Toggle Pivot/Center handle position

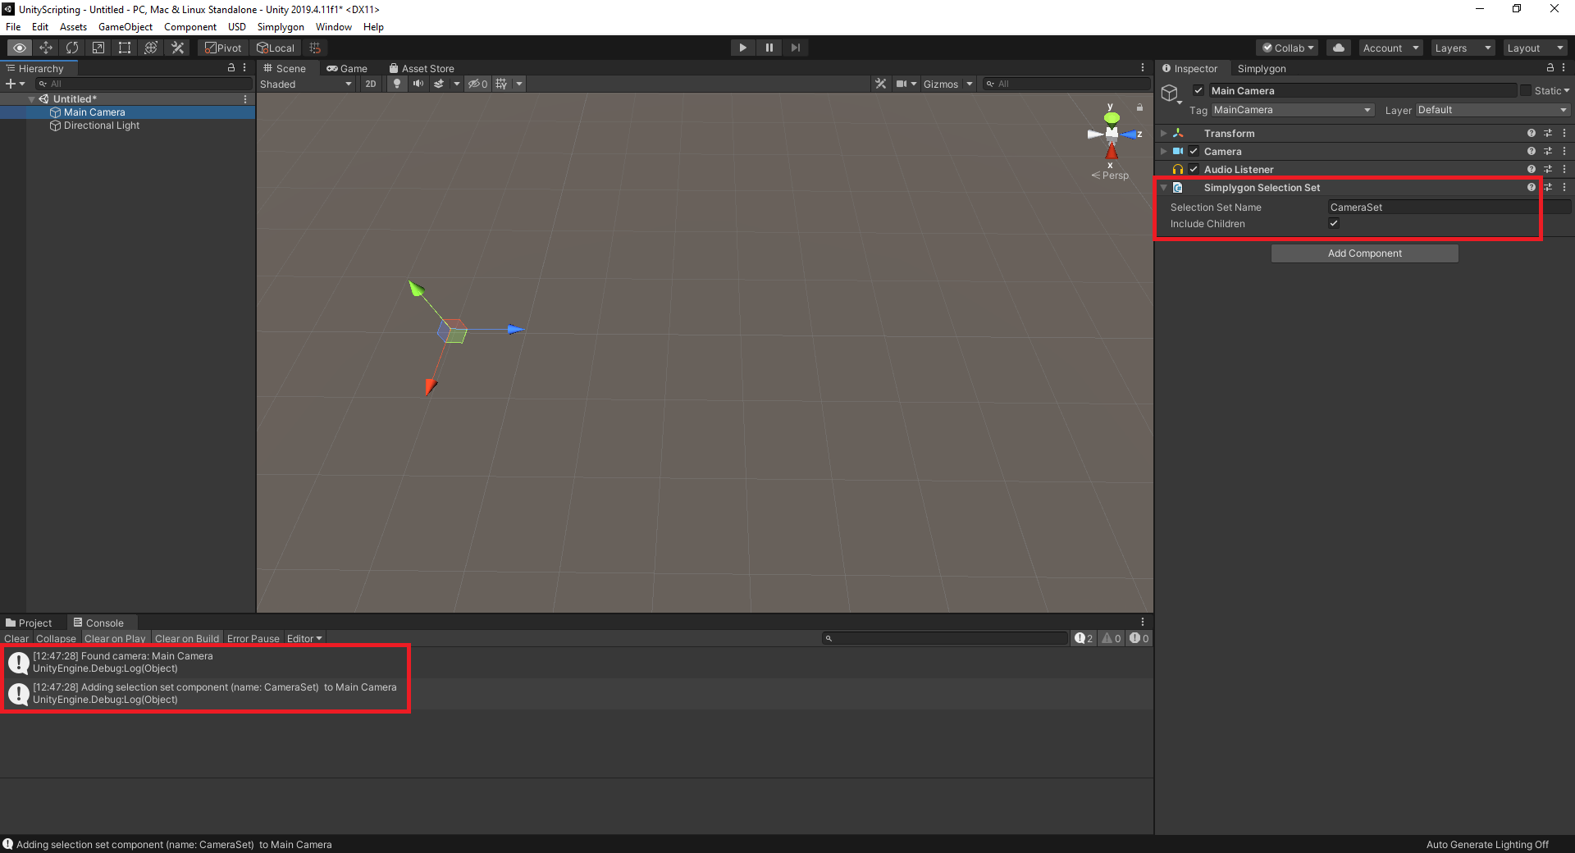[223, 48]
